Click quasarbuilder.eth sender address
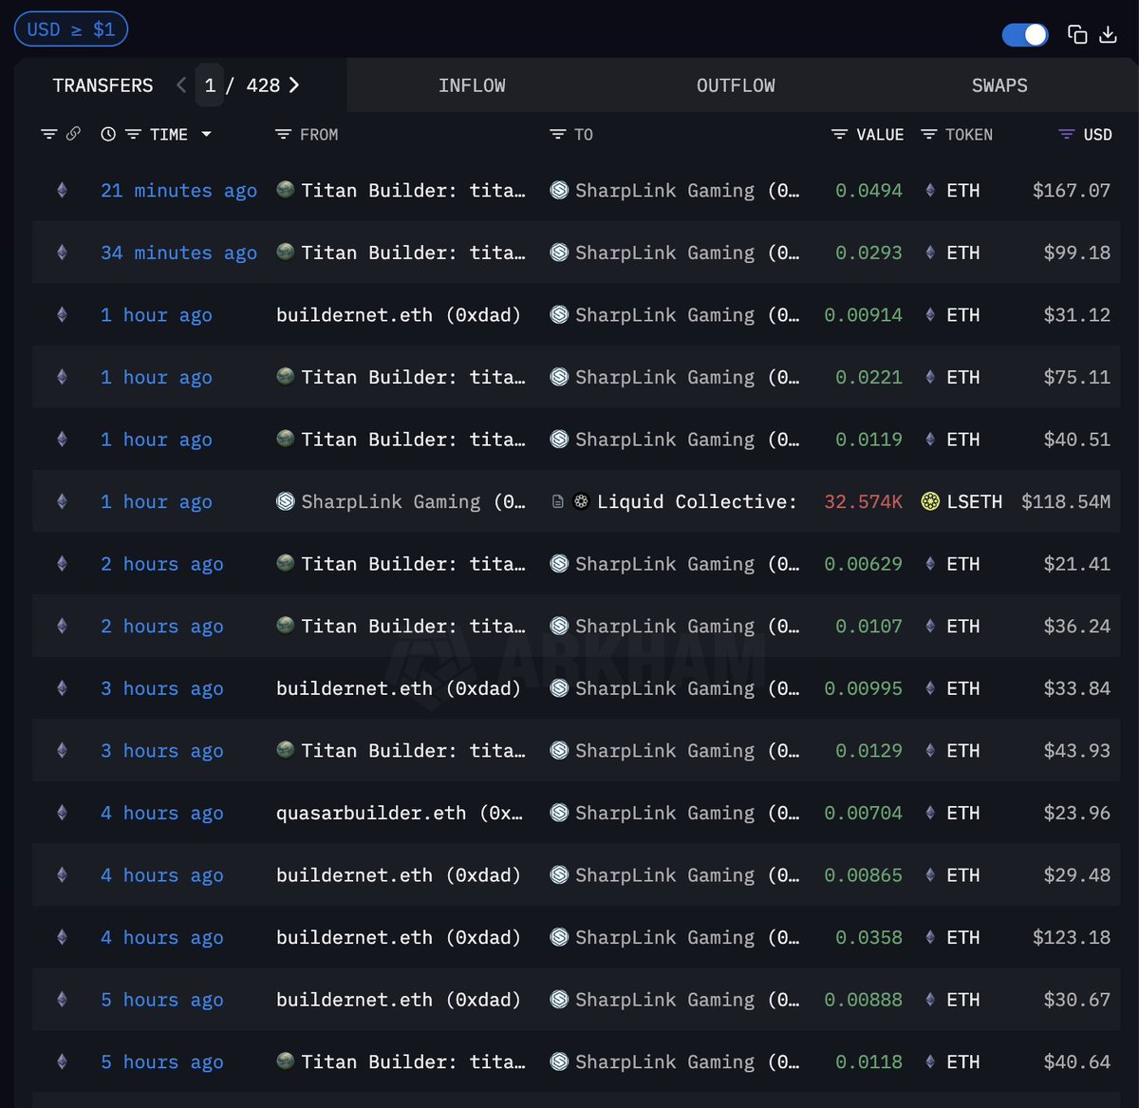 (x=399, y=813)
